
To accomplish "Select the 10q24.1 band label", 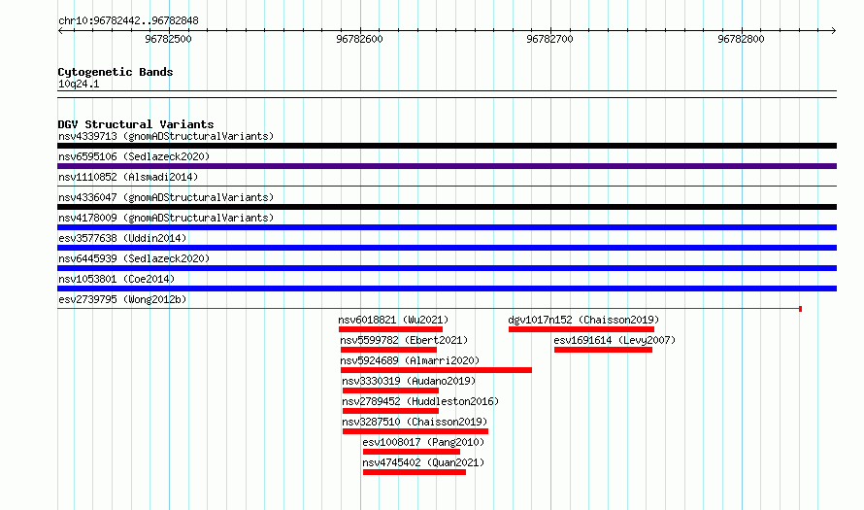I will coord(79,84).
